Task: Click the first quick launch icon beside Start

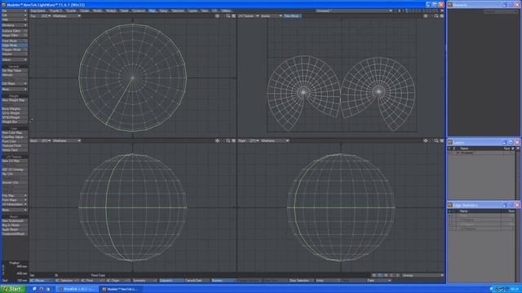Action: pyautogui.click(x=34, y=289)
